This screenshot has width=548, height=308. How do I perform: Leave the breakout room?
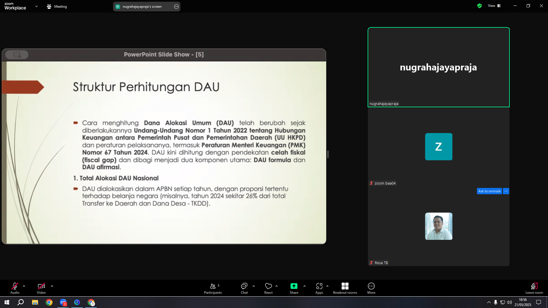(534, 288)
